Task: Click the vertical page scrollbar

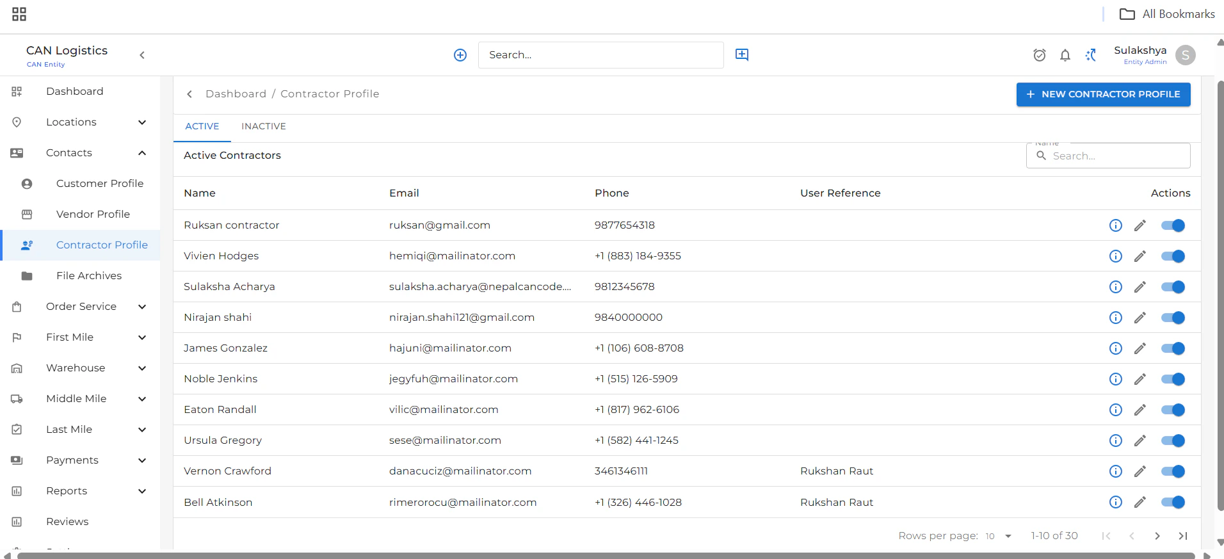Action: coord(1220,295)
